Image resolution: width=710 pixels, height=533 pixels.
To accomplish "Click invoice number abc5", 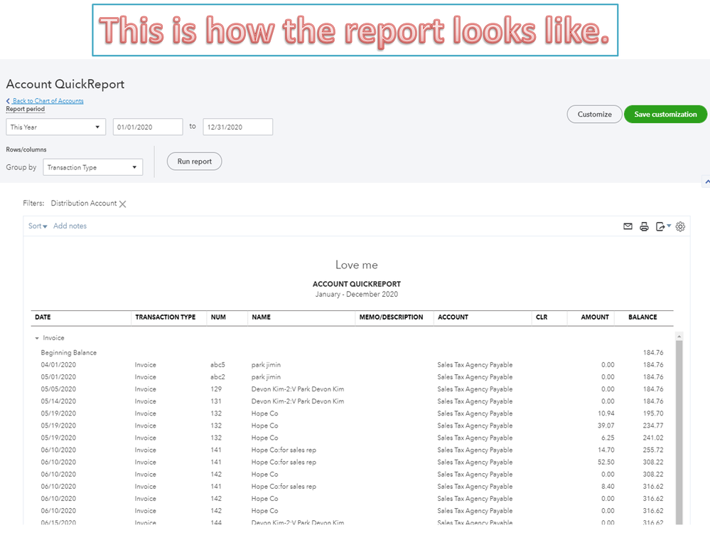I will [217, 365].
